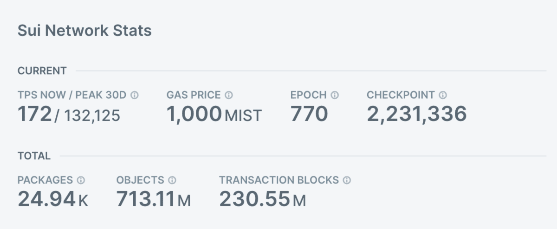Click the info icon beside Objects
The width and height of the screenshot is (557, 229).
172,180
